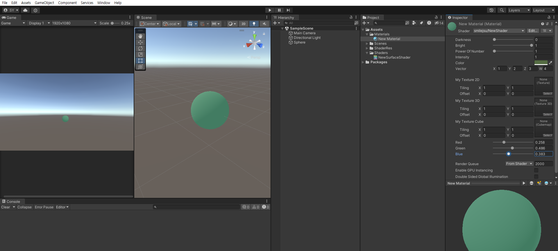The height and width of the screenshot is (251, 558).
Task: Open draw mode shading dropdown
Action: coord(232,24)
